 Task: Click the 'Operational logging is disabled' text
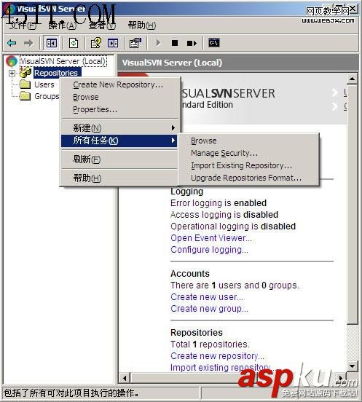(233, 226)
